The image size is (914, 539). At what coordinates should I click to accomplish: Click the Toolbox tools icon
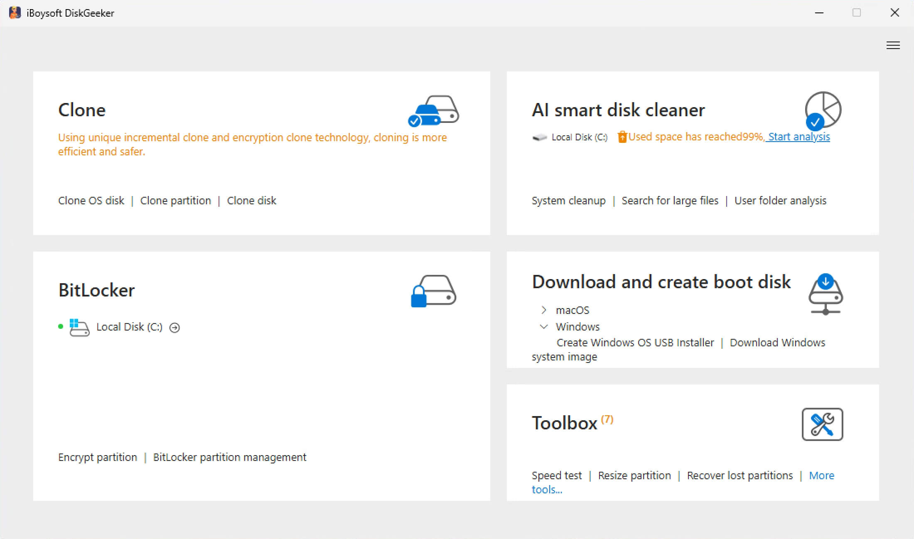(x=822, y=424)
